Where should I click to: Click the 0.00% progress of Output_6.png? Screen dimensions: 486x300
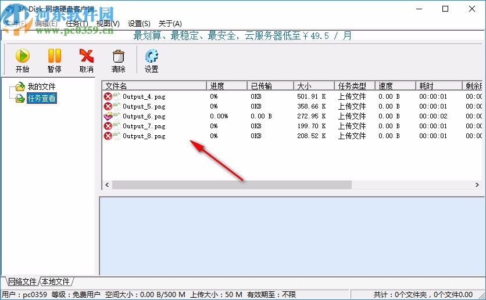pos(219,116)
